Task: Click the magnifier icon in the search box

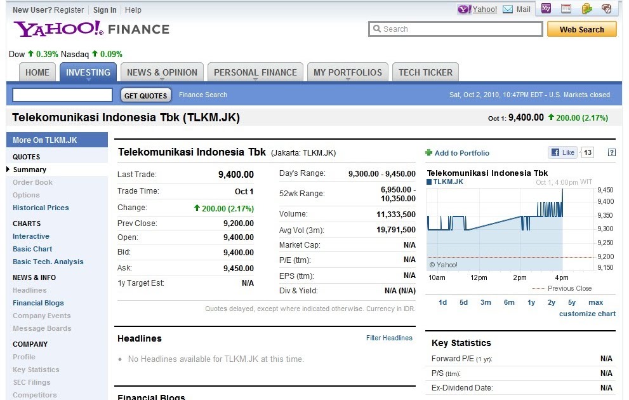Action: 376,29
